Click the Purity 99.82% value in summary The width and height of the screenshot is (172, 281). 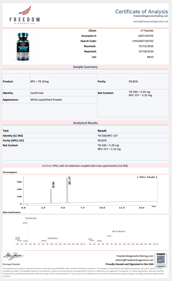point(133,81)
